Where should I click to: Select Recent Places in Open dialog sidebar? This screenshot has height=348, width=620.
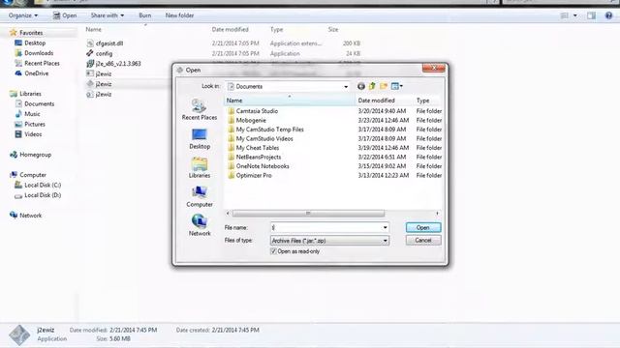click(200, 109)
